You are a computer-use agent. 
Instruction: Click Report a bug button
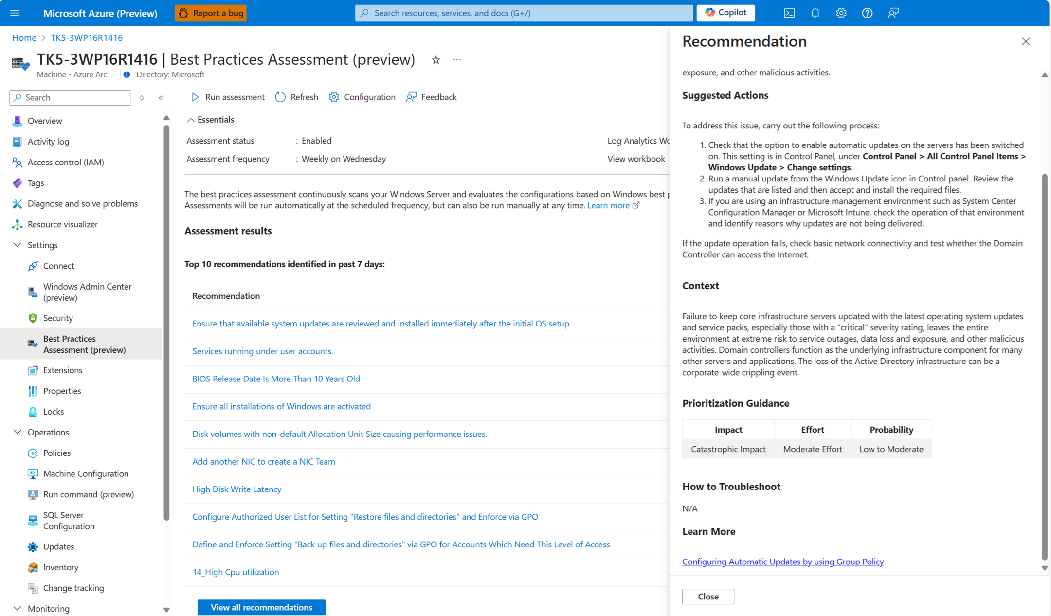coord(211,13)
